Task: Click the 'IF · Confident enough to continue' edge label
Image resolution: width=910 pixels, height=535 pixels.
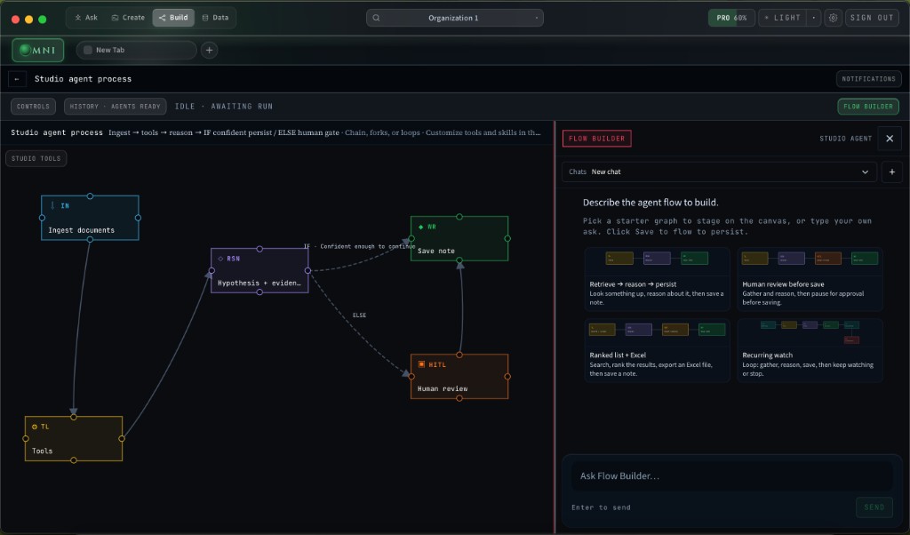Action: tap(360, 246)
